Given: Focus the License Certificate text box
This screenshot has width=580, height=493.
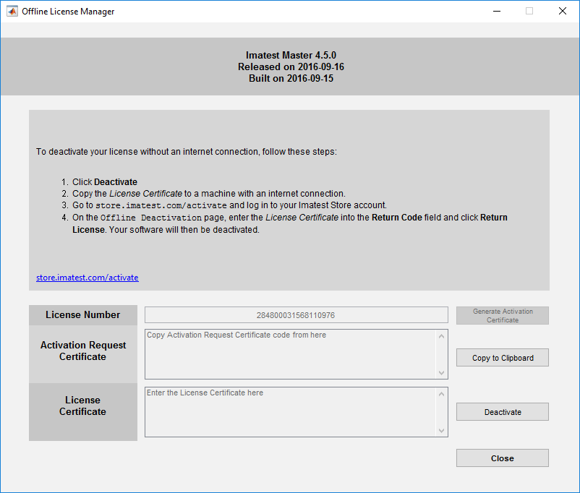Looking at the screenshot, I should (x=291, y=412).
